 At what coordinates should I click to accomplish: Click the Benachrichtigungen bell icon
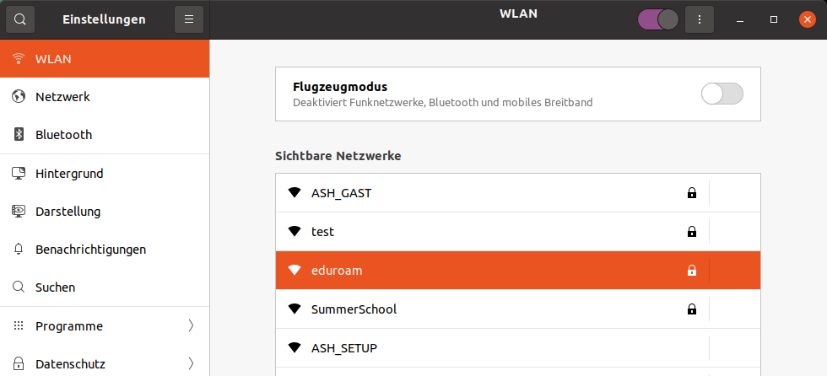[x=19, y=250]
